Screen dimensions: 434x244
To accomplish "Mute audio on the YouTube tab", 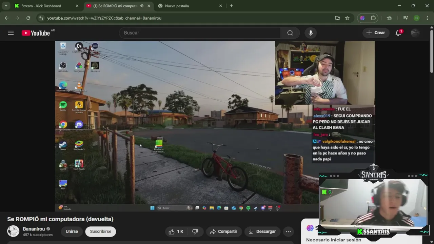I will (x=141, y=6).
